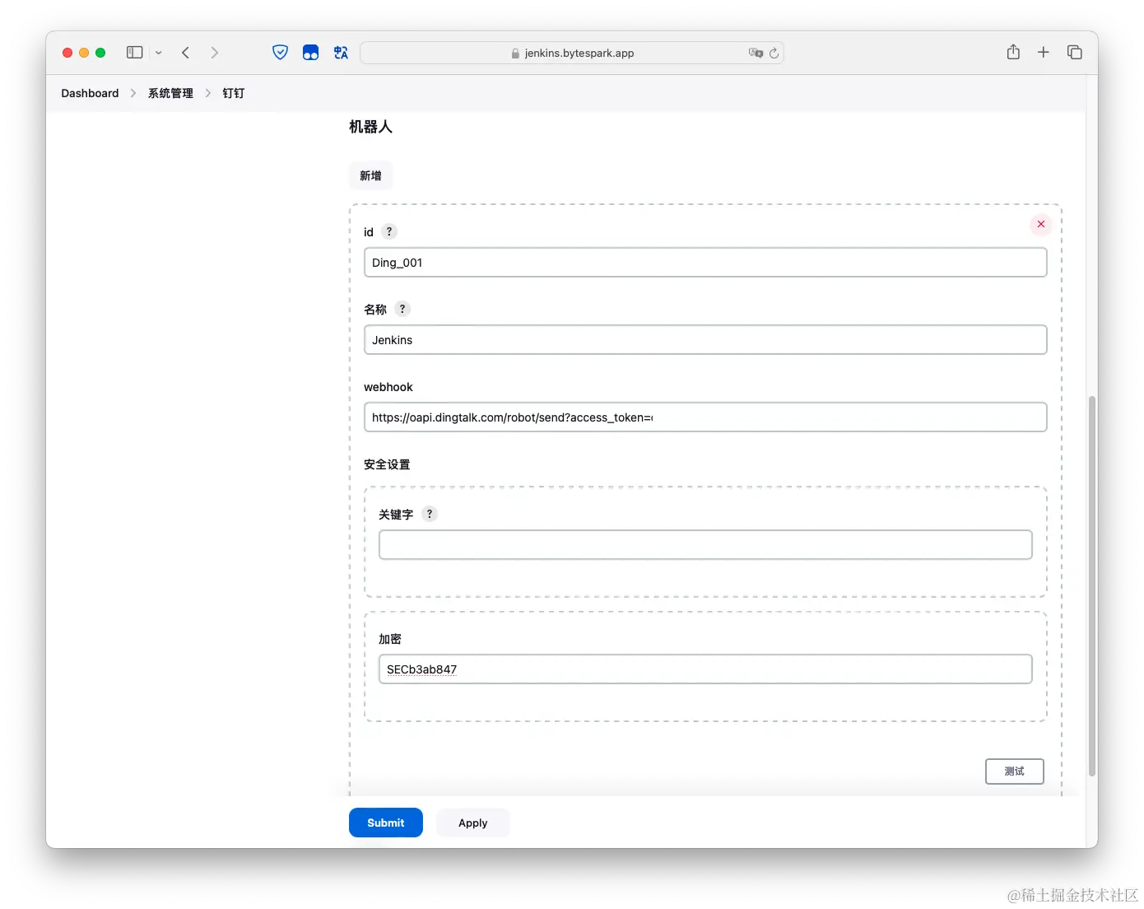Open the blue shield privacy extension
This screenshot has width=1144, height=909.
[281, 53]
